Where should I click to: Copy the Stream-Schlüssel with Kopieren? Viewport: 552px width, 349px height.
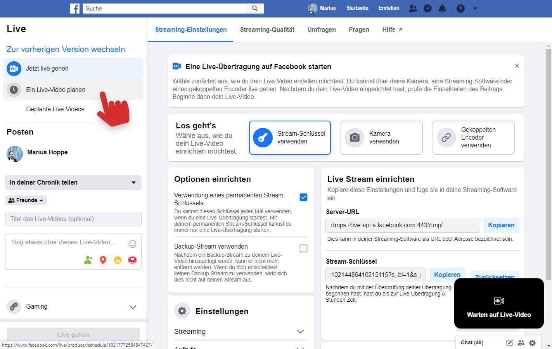(447, 275)
